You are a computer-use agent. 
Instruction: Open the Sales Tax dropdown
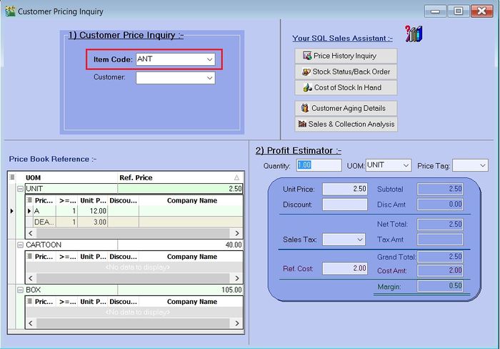359,240
